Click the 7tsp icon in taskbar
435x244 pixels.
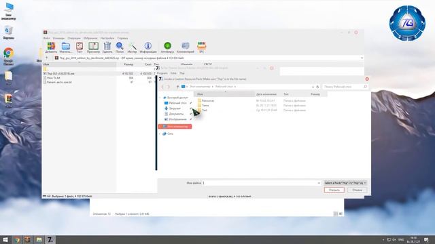coord(50,239)
